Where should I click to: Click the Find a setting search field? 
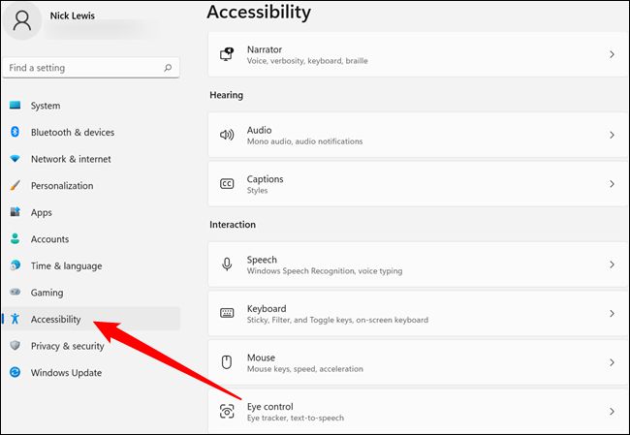(82, 69)
